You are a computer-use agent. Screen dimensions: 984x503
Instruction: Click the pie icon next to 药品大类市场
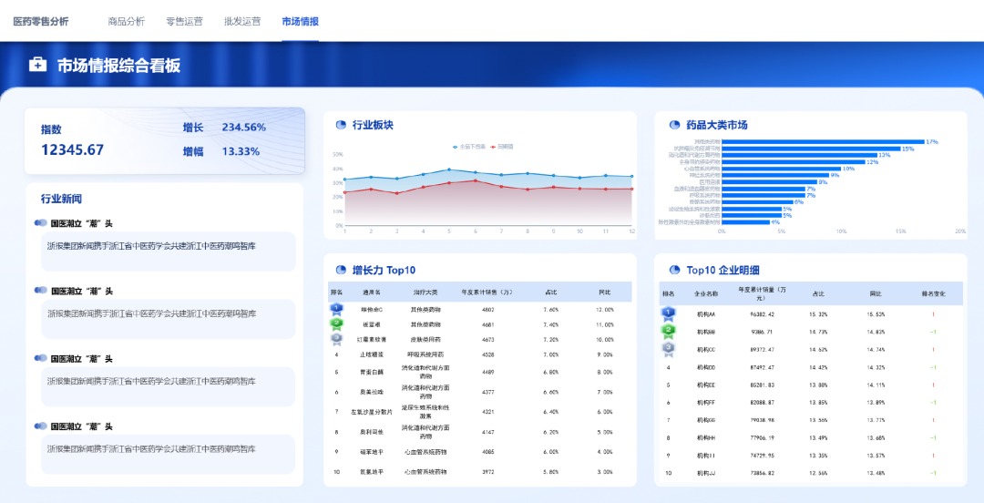675,125
